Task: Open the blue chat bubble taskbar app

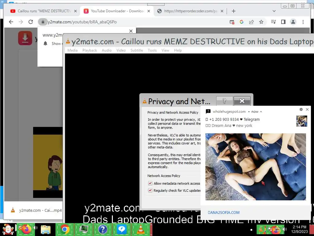Action: tap(121, 229)
